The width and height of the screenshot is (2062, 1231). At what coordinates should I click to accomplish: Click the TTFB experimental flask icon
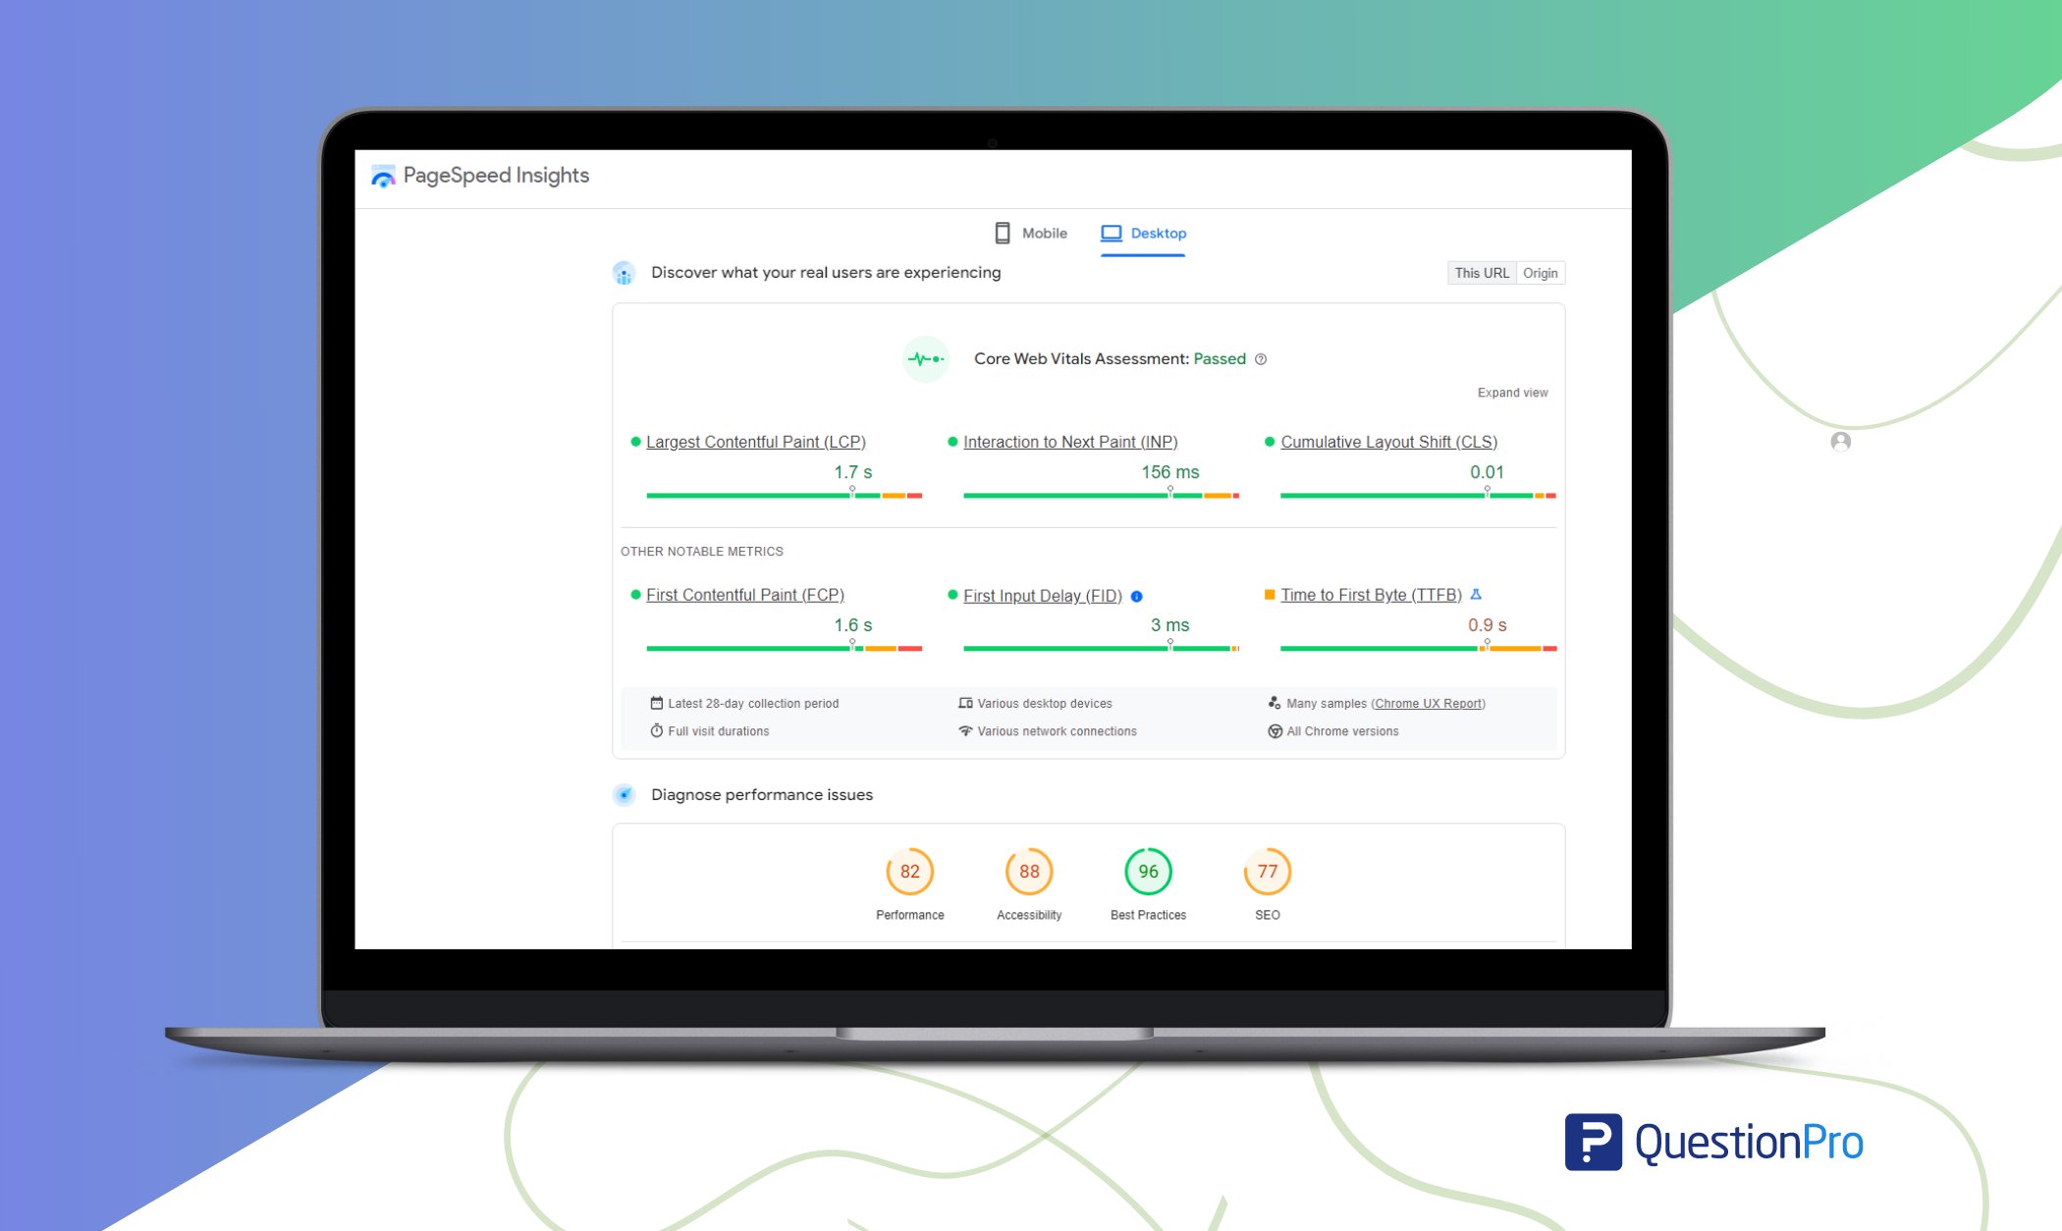(1475, 595)
